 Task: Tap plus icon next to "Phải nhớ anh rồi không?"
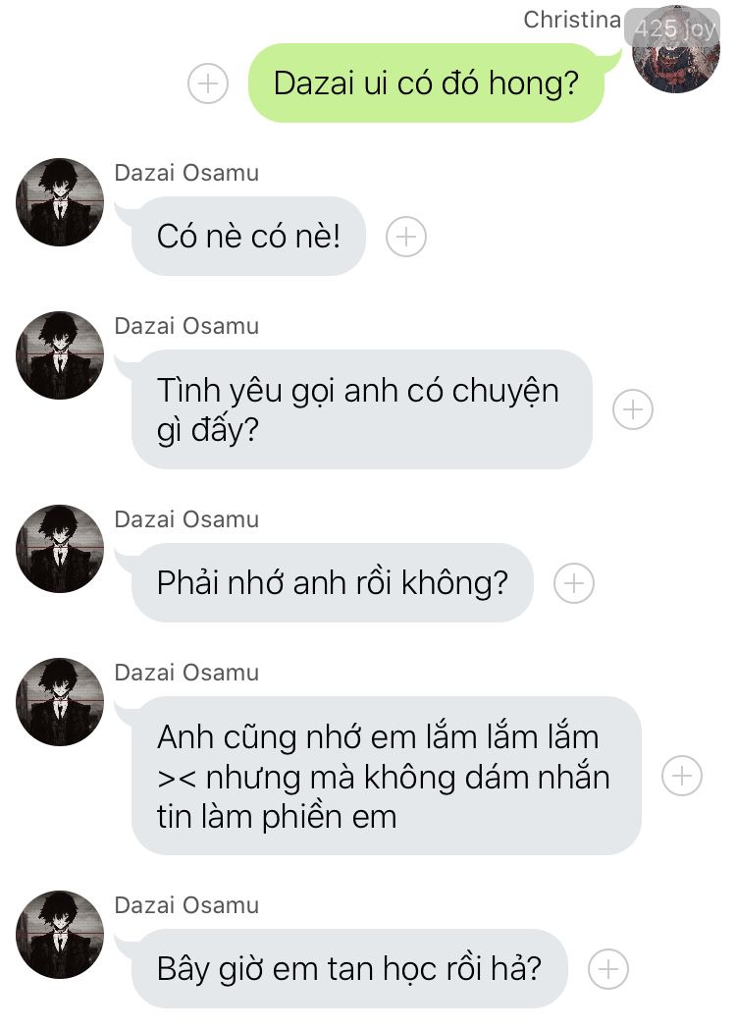574,583
